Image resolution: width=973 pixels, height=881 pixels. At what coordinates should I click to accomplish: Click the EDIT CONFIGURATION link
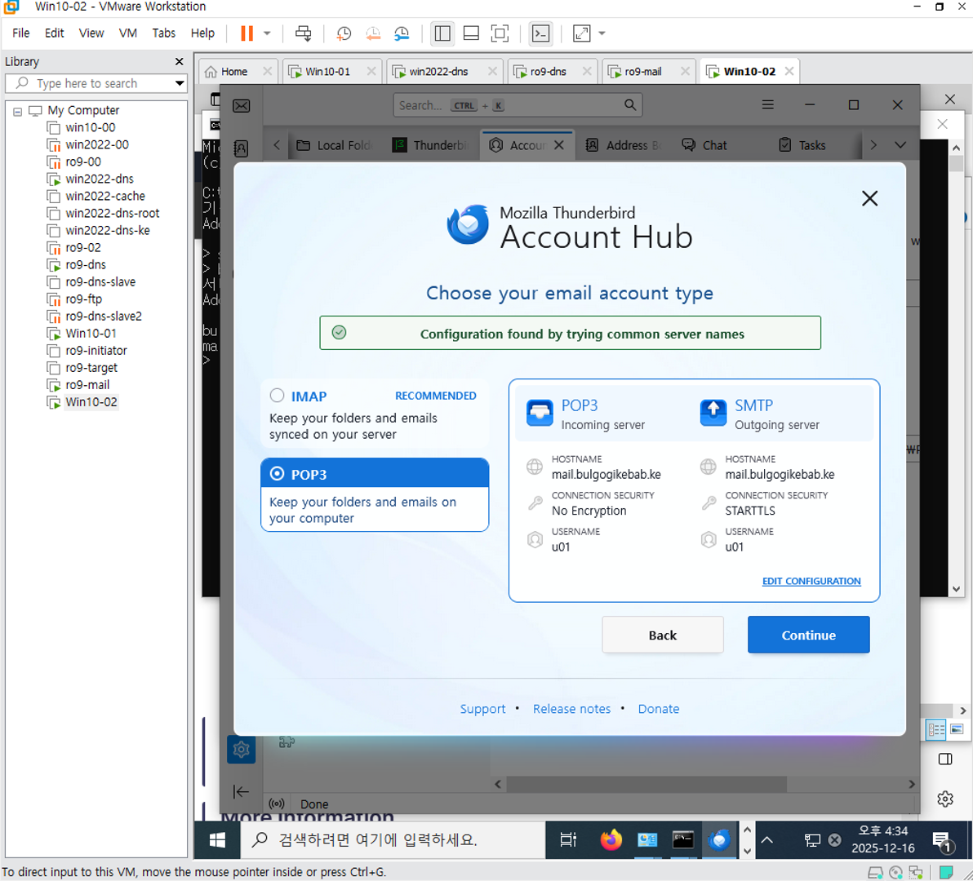point(811,581)
